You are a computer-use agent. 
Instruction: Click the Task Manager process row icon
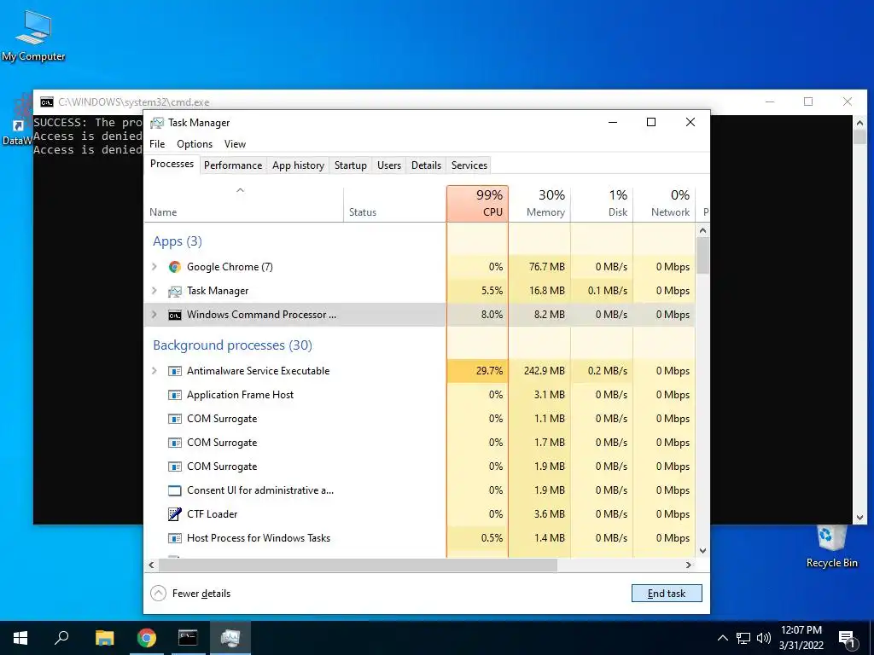(174, 291)
